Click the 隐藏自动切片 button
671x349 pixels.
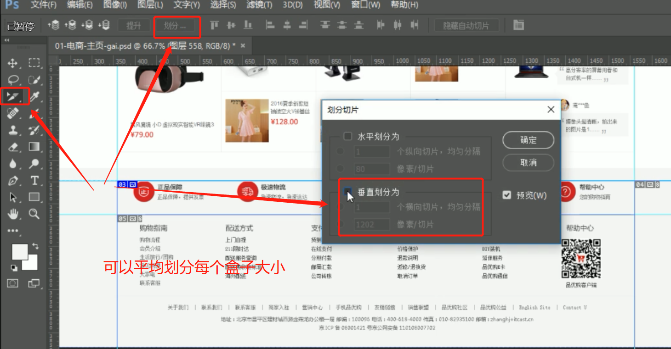[x=466, y=26]
